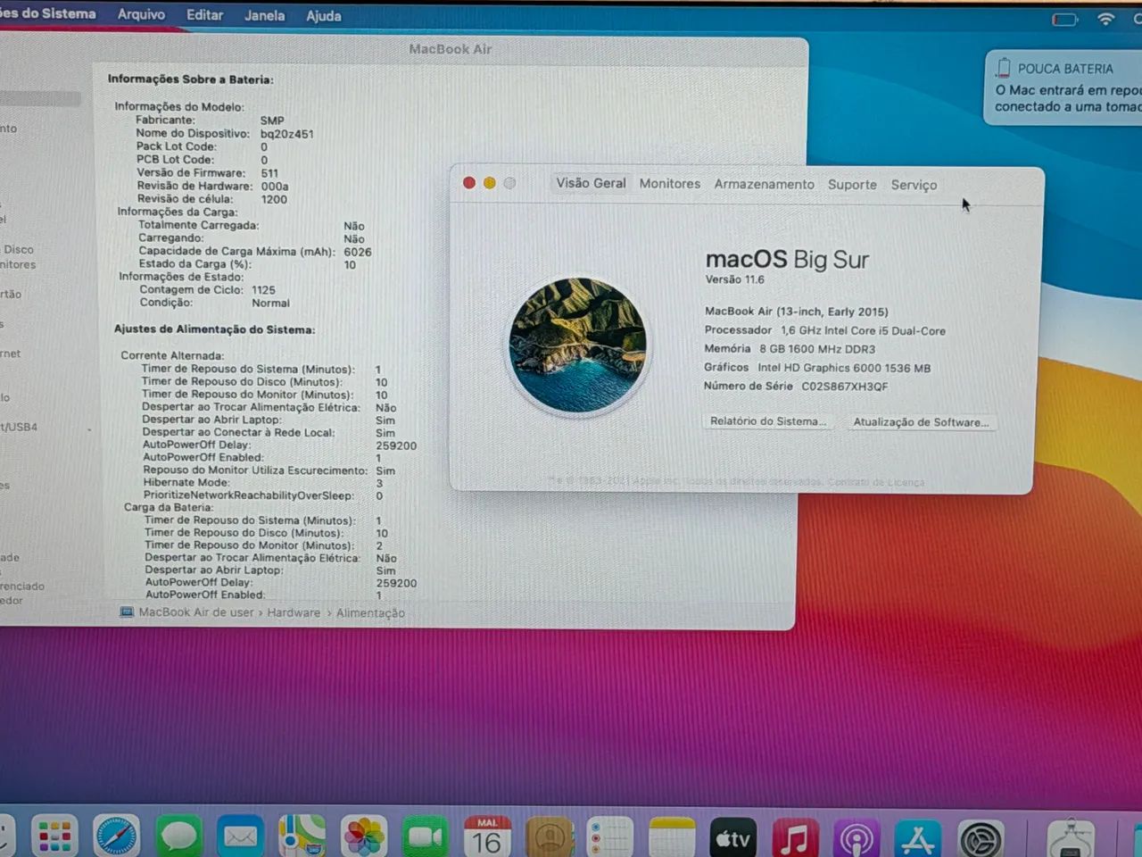
Task: Open Photos from the Dock
Action: 364,836
